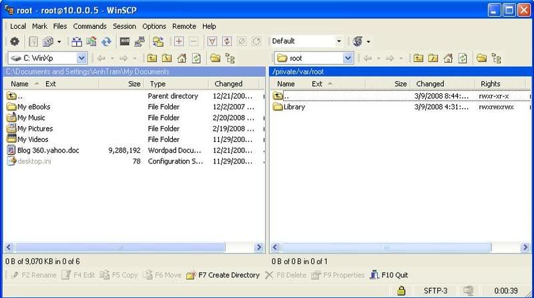Sort remote panel by Rights column
Viewport: 534px width, 298px height.
(501, 84)
